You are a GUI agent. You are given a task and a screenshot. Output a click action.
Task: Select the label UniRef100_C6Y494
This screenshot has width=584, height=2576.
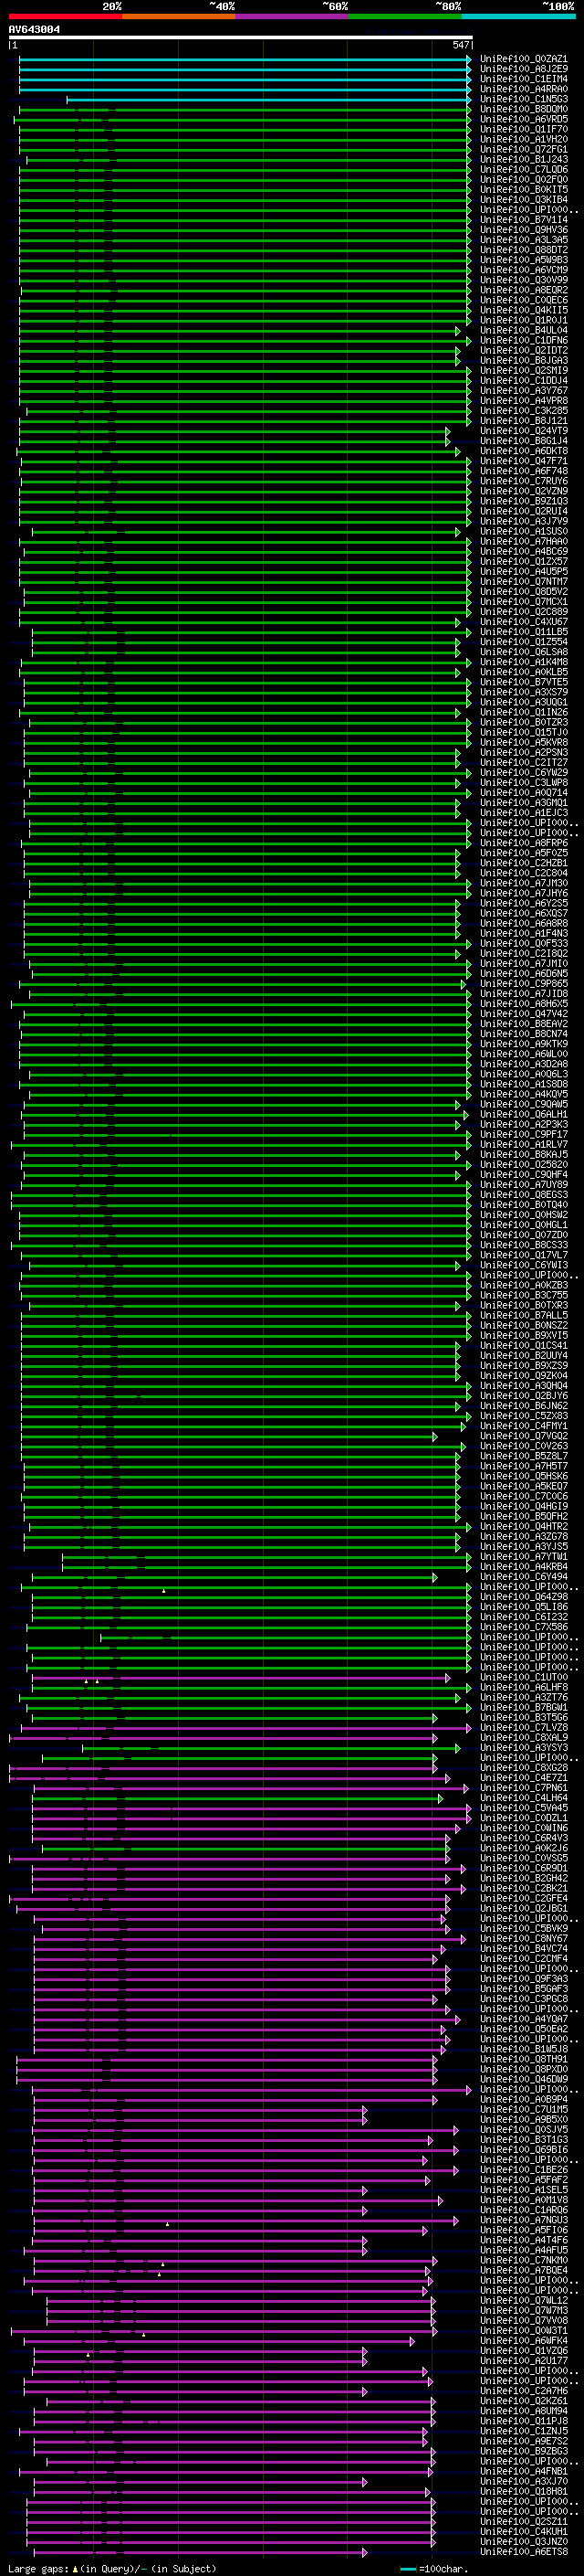tap(523, 1577)
